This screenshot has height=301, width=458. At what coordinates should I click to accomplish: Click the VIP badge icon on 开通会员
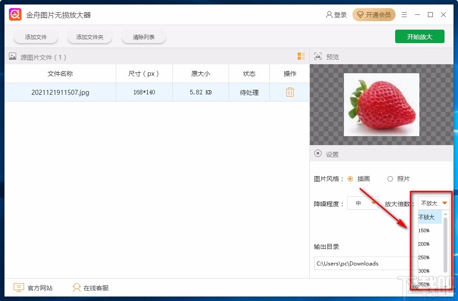tap(361, 14)
